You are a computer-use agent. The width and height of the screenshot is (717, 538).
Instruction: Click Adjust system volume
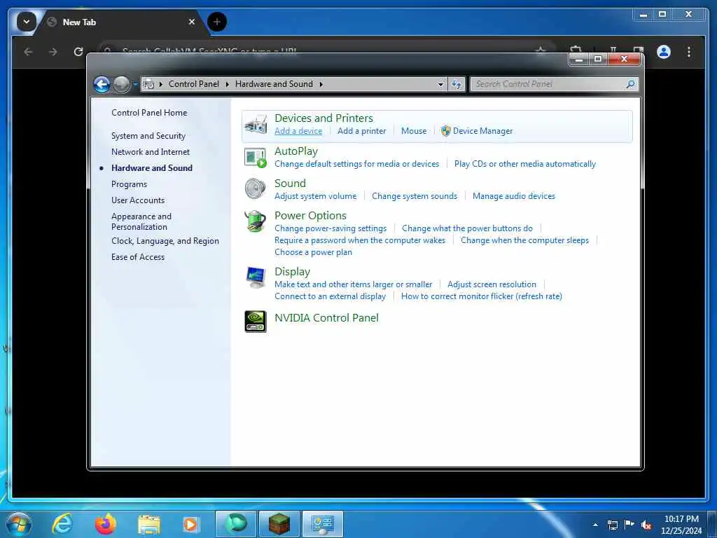pyautogui.click(x=316, y=196)
